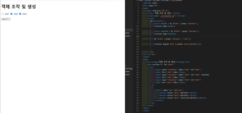Click line number 14 in the gutter
242x113 pixels.
tap(138, 36)
